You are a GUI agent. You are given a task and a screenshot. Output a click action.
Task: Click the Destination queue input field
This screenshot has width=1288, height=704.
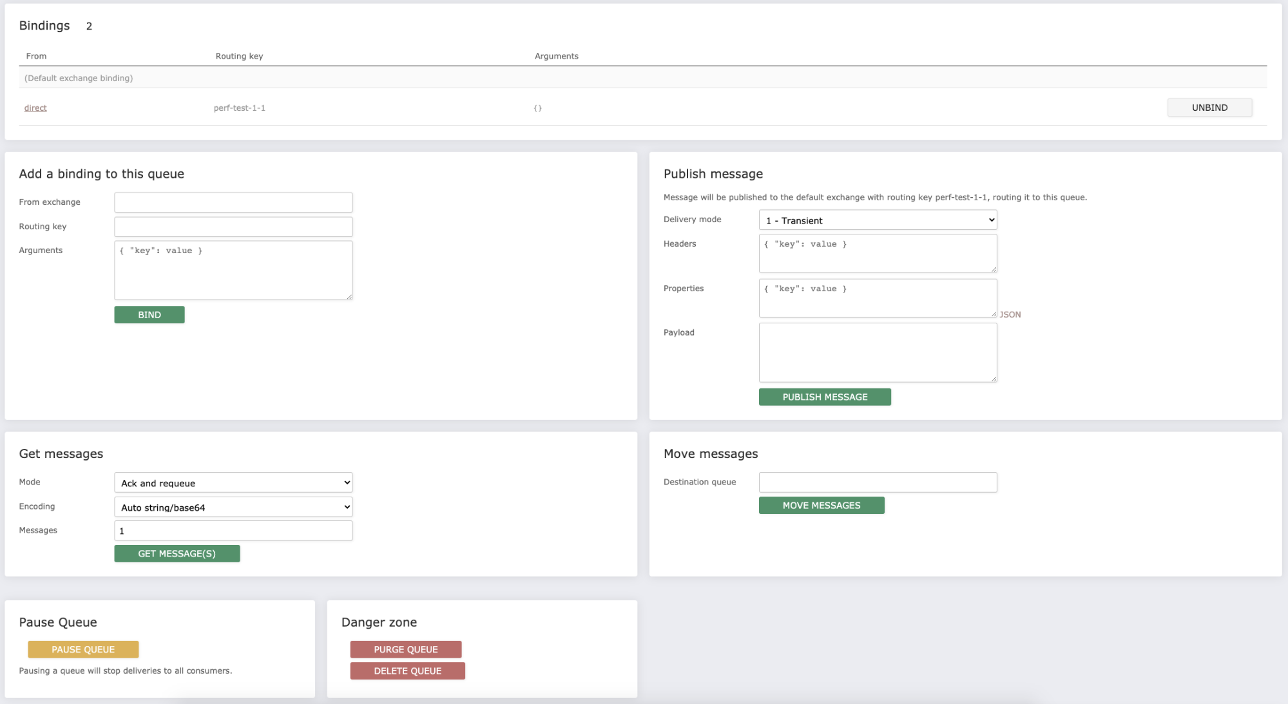pos(878,482)
